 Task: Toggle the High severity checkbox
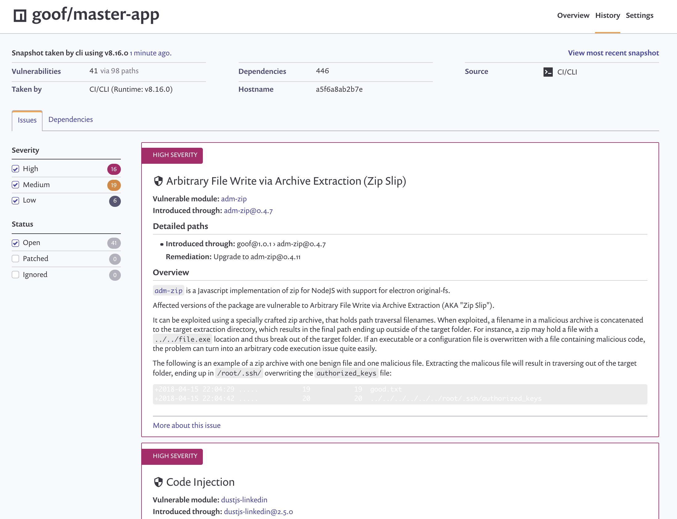pyautogui.click(x=16, y=168)
